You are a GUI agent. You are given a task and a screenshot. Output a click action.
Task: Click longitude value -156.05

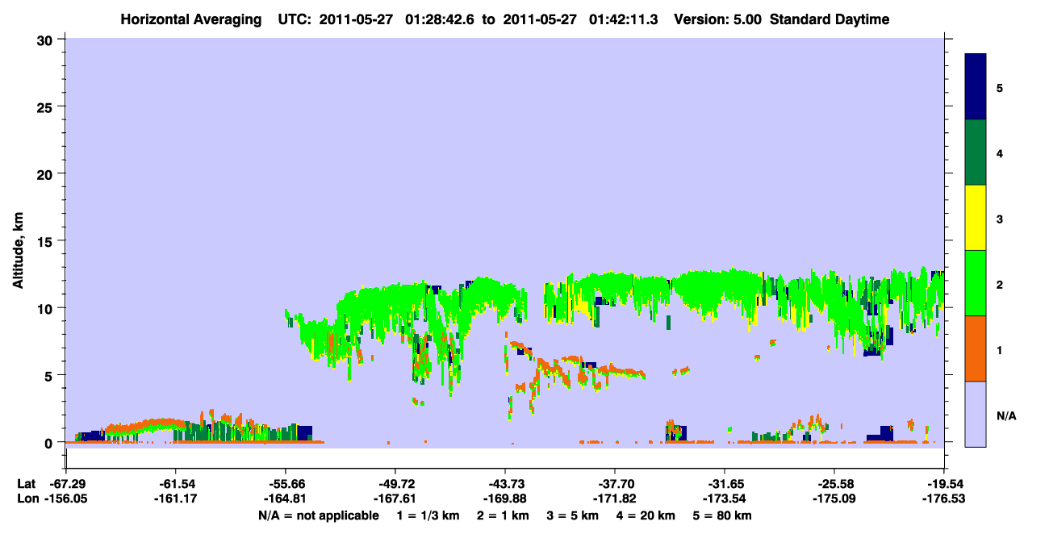coord(66,498)
